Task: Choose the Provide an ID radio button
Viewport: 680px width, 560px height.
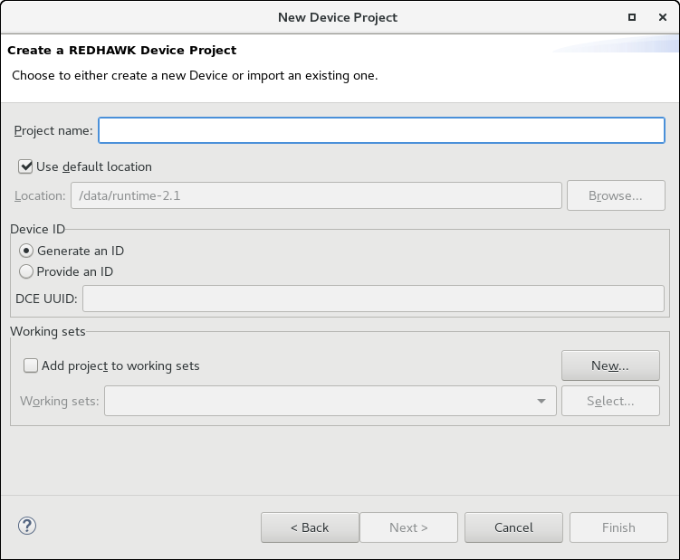Action: pos(26,271)
